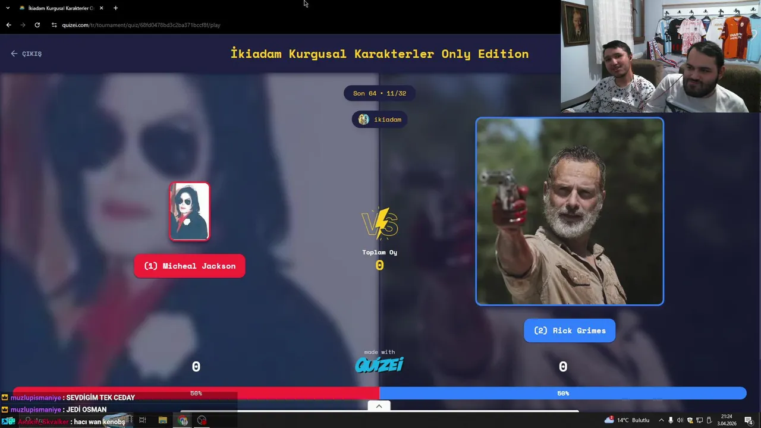Viewport: 761px width, 428px height.
Task: Expand the bottom panel with the up chevron
Action: 379,406
